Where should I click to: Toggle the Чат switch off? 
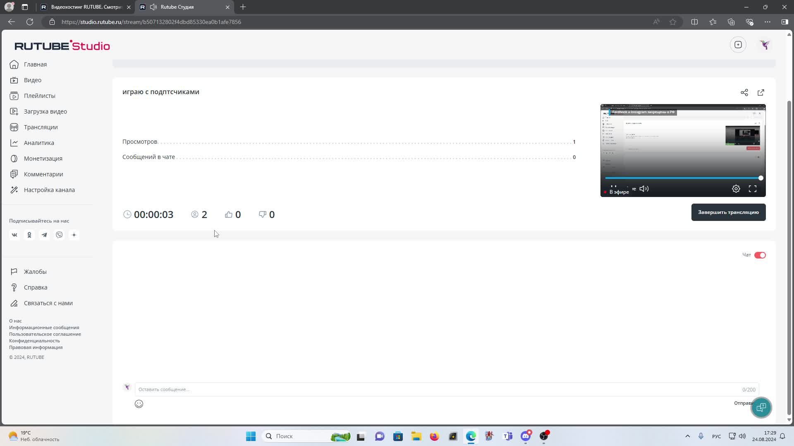[x=760, y=255]
